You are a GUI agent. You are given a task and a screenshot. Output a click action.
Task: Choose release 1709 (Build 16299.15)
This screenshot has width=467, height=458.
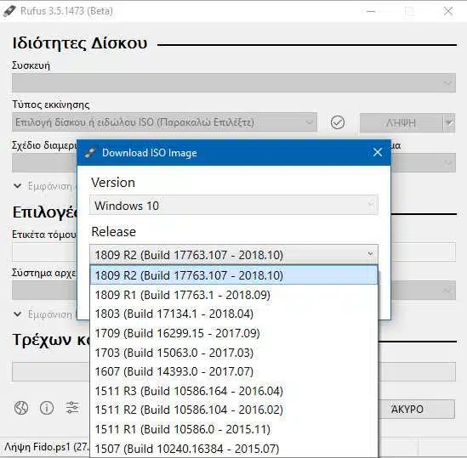[x=234, y=333]
